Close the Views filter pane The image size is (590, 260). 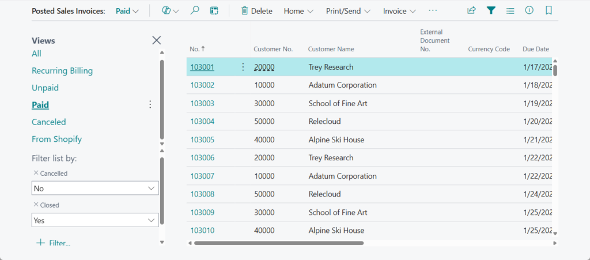click(x=156, y=40)
